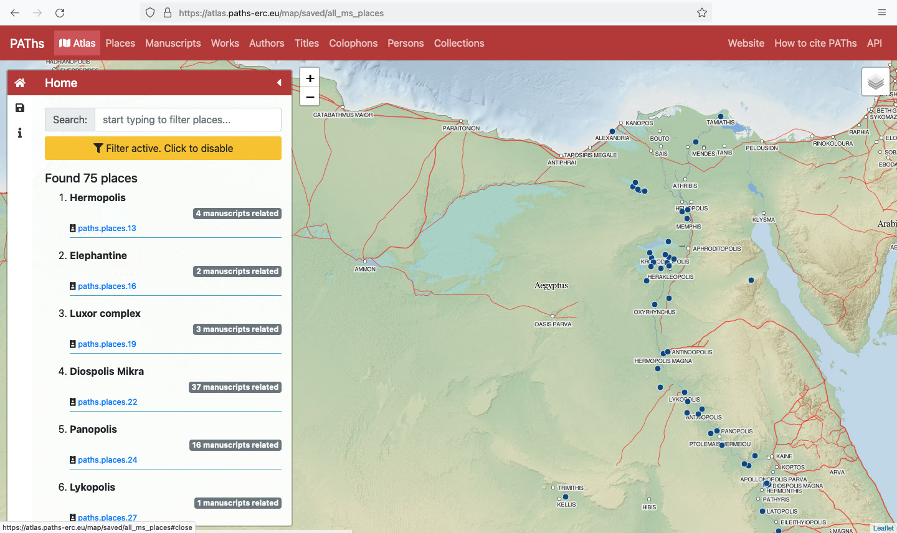Screen dimensions: 897x533
Task: Click the 3 manuscripts related badge
Action: click(237, 329)
